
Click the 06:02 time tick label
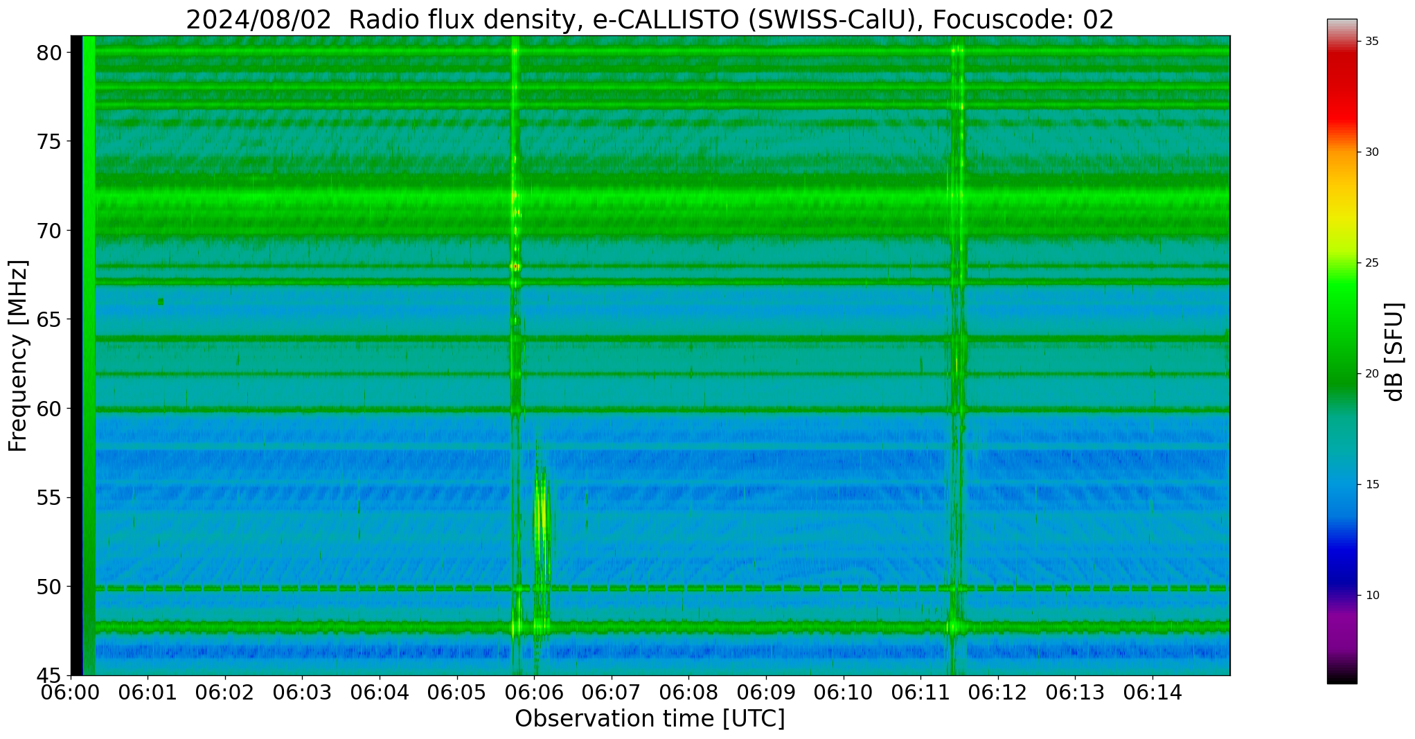tap(225, 692)
